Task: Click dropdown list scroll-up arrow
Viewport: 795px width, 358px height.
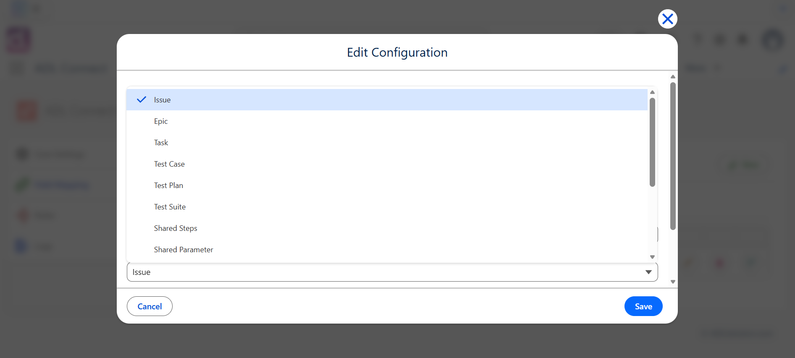Action: pyautogui.click(x=652, y=92)
